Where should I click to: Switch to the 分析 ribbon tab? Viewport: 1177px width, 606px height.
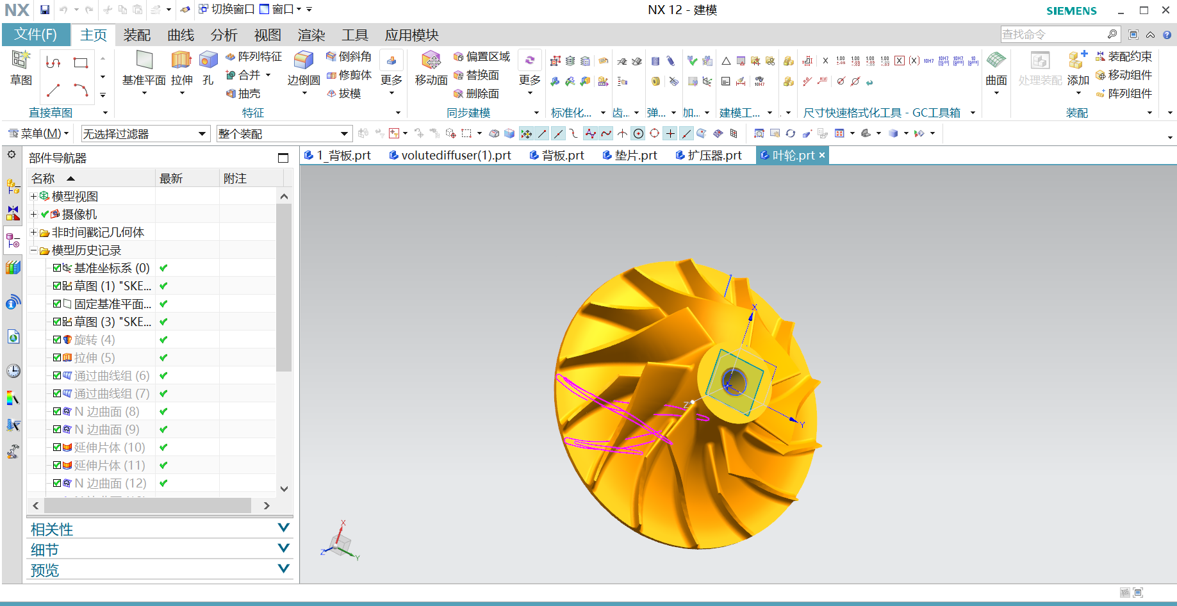(x=224, y=35)
